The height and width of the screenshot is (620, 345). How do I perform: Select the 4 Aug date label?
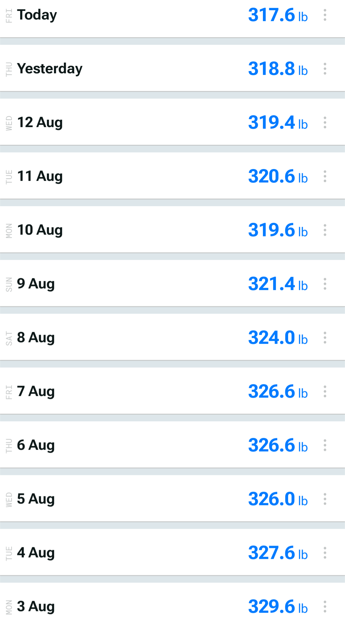coord(36,553)
